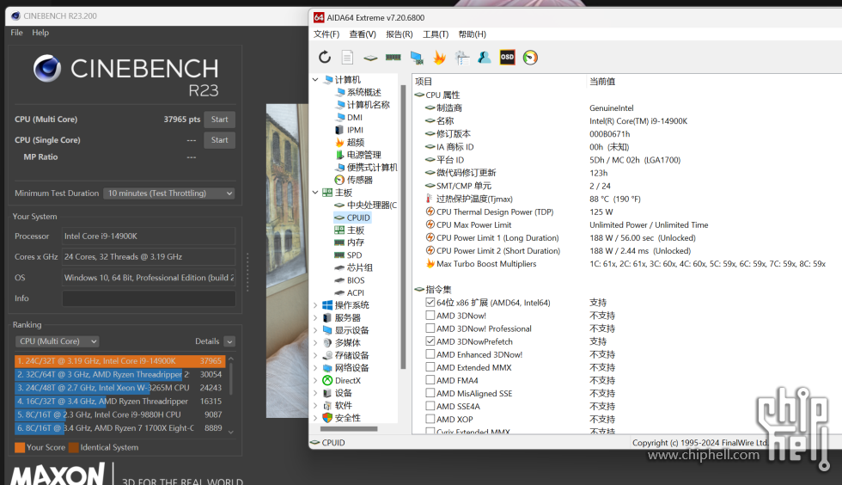The width and height of the screenshot is (842, 485).
Task: Open Cinebench Help menu
Action: click(40, 33)
